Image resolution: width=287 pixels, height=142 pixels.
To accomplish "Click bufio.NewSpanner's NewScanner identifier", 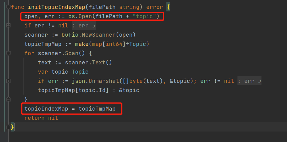I will tap(100, 35).
